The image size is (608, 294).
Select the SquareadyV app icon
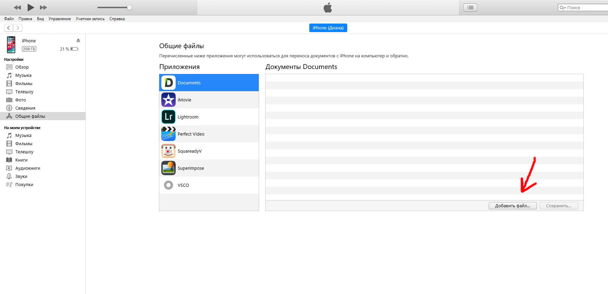168,151
